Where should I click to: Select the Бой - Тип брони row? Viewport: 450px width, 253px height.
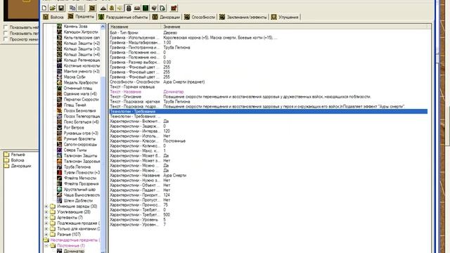(269, 33)
